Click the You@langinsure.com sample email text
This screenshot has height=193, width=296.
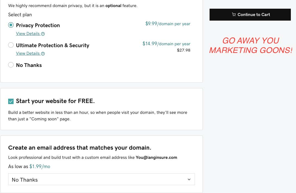click(156, 157)
